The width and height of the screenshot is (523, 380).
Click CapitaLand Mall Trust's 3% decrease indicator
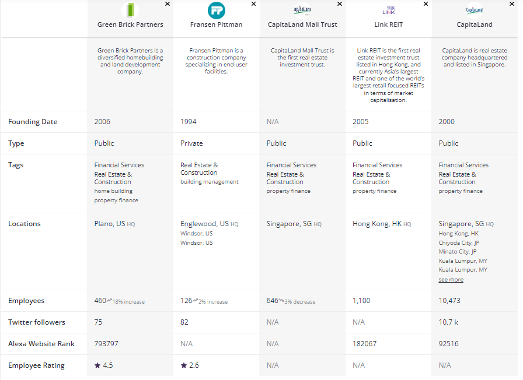click(298, 301)
